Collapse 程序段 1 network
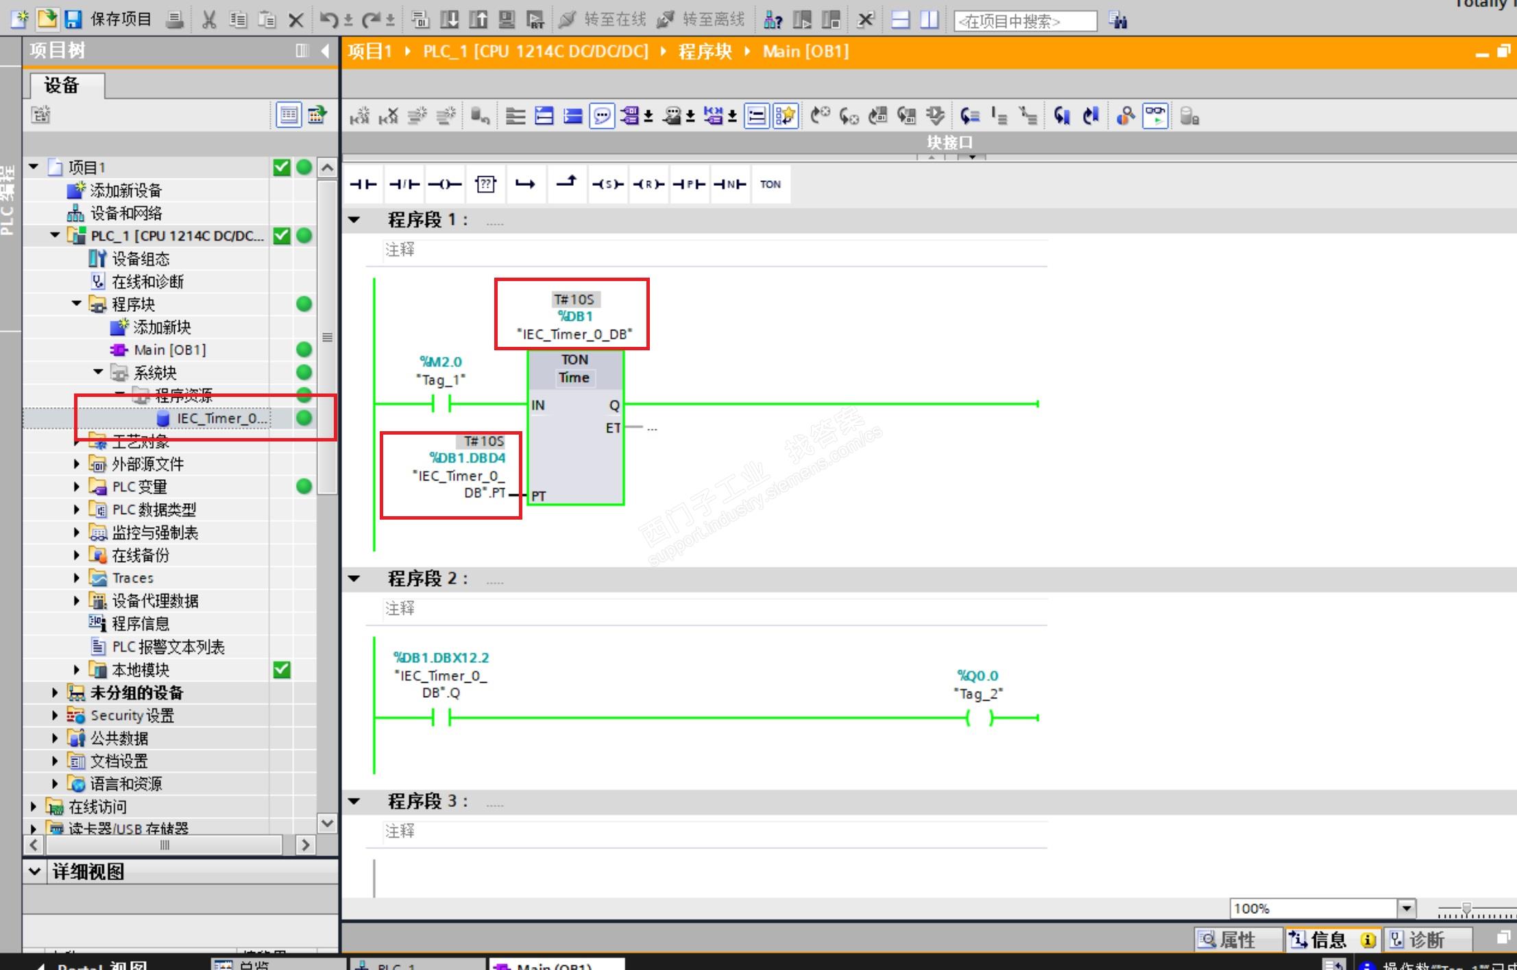This screenshot has height=970, width=1517. click(354, 220)
